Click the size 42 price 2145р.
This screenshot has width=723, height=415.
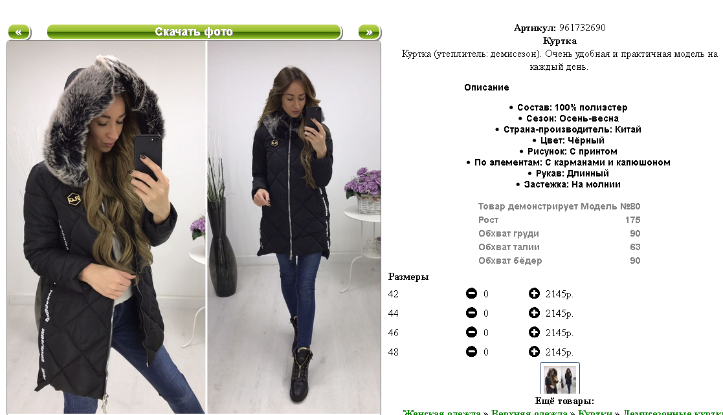559,294
